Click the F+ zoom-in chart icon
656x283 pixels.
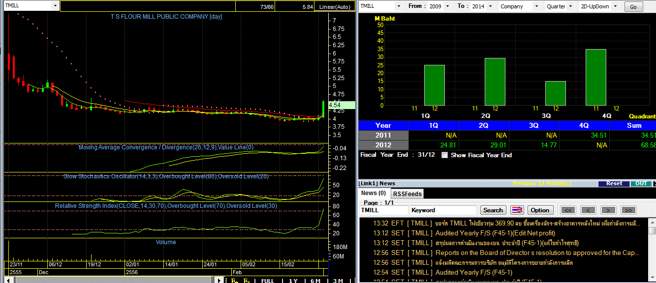[x=235, y=281]
